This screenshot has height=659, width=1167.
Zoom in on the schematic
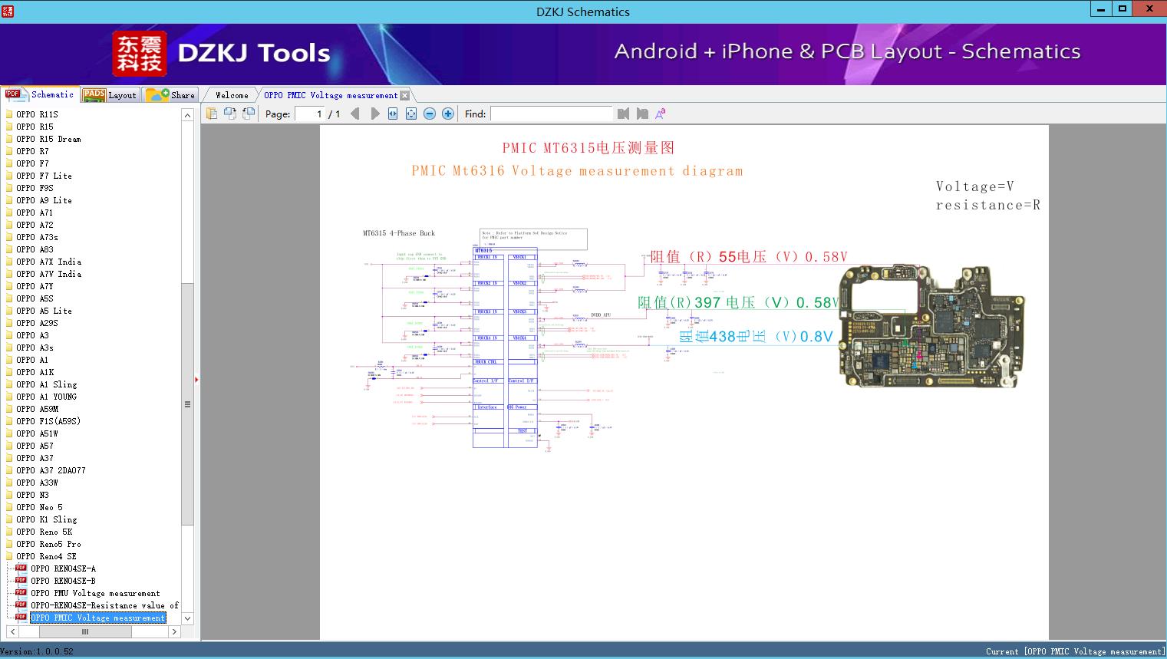(448, 114)
